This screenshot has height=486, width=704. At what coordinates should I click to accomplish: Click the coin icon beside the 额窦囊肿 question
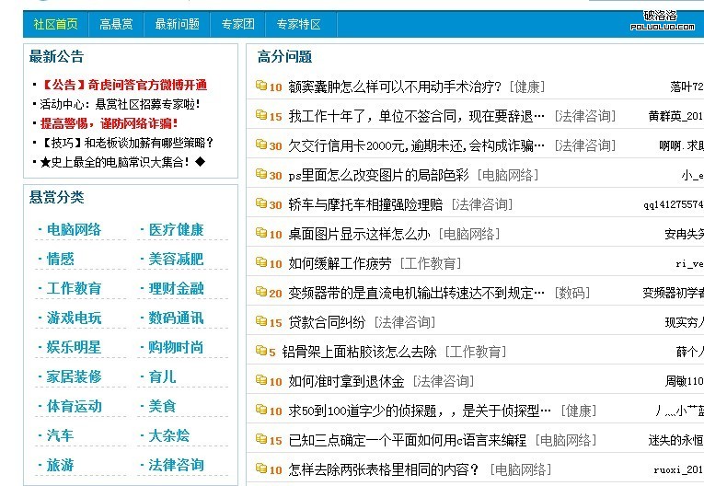(261, 87)
